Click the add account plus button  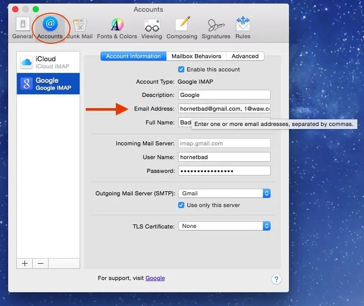point(25,263)
